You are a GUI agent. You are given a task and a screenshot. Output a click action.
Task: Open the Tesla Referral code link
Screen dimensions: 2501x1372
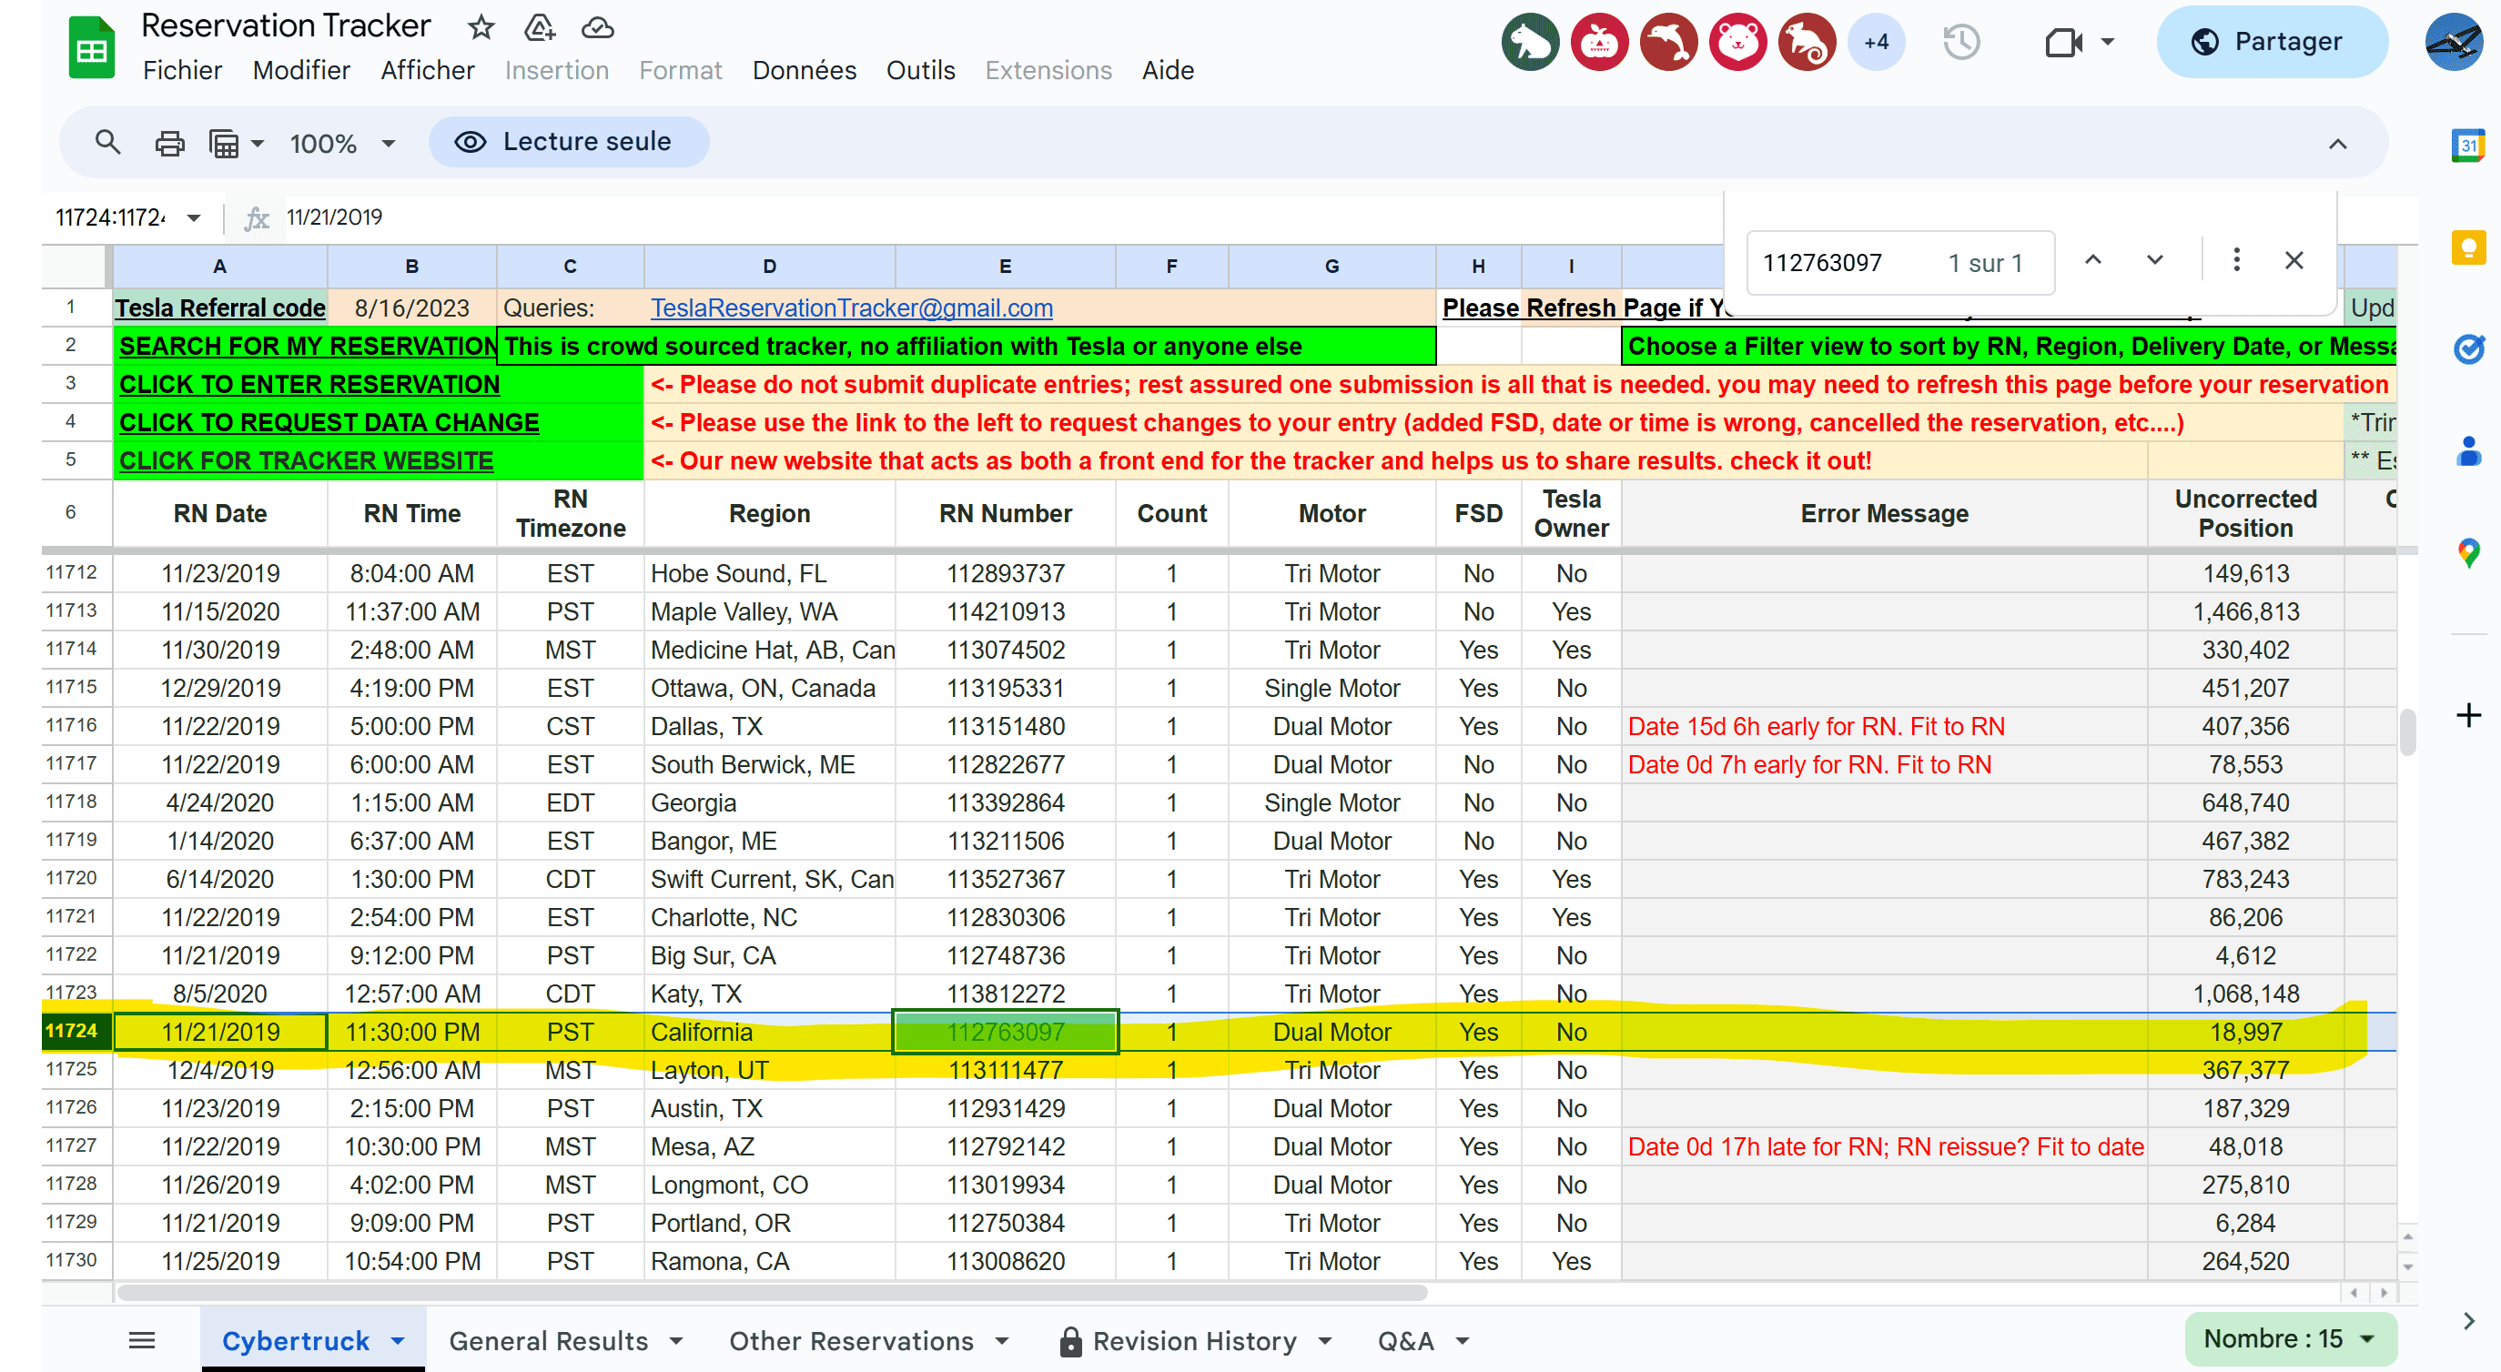tap(220, 308)
